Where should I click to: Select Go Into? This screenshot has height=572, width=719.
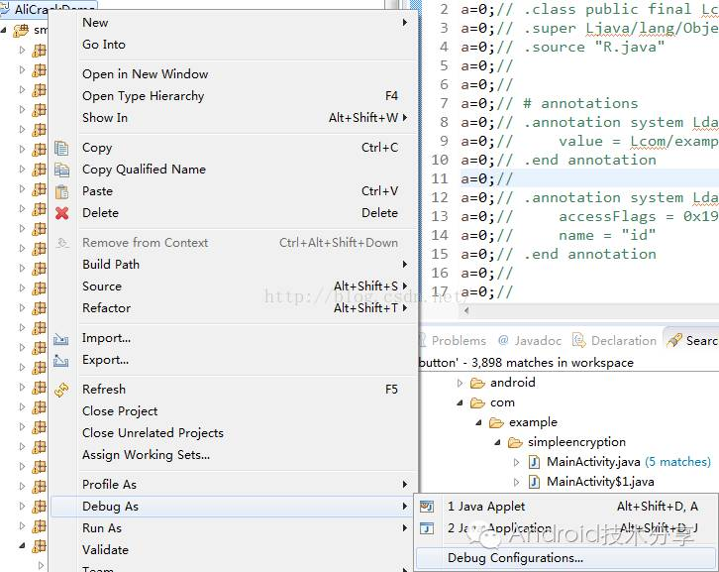coord(235,45)
